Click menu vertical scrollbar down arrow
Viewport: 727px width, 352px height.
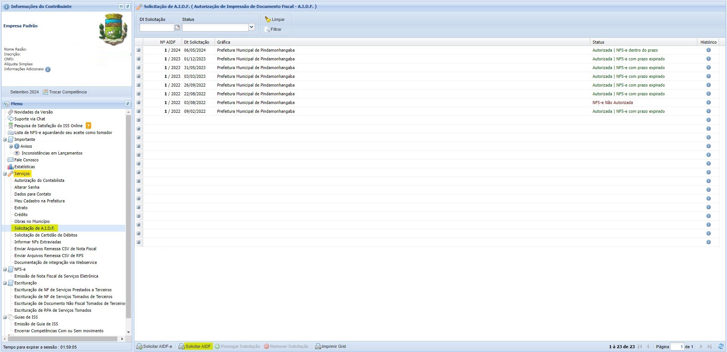(128, 332)
